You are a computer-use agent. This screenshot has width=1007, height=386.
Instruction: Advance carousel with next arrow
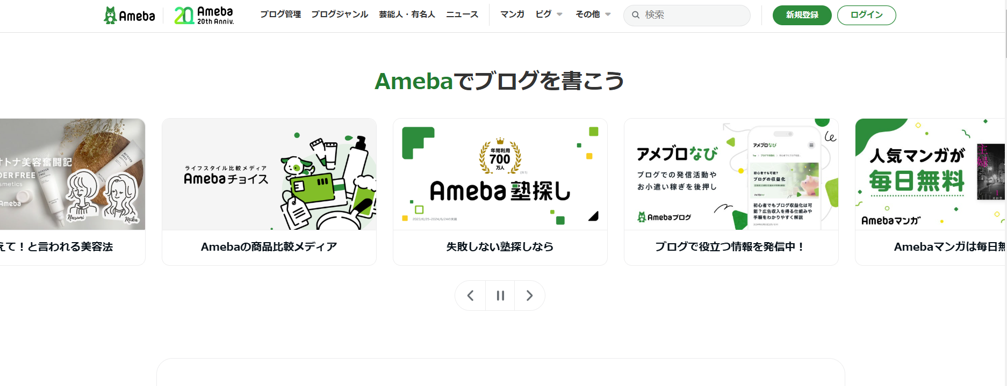coord(529,295)
